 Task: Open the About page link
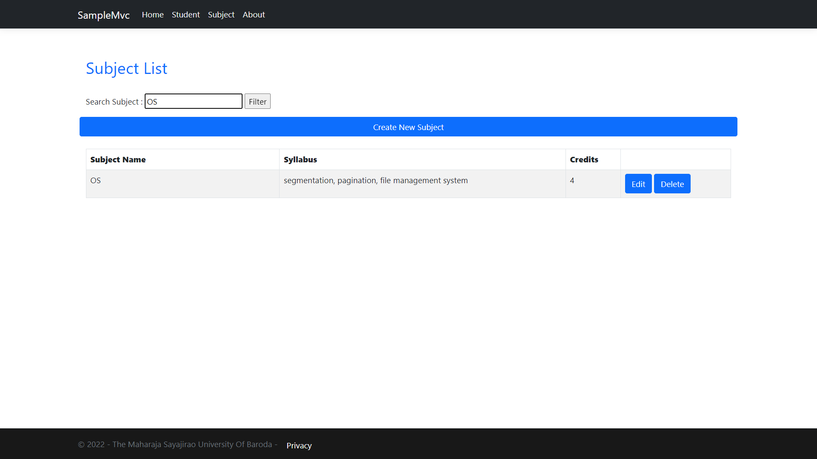click(254, 14)
